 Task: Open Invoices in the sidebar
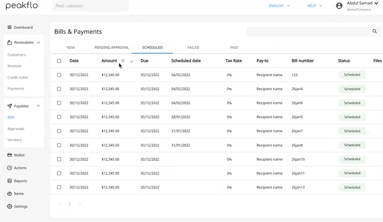pos(14,66)
